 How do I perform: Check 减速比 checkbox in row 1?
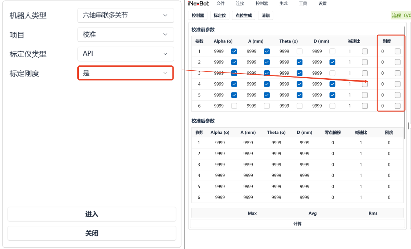coord(365,51)
